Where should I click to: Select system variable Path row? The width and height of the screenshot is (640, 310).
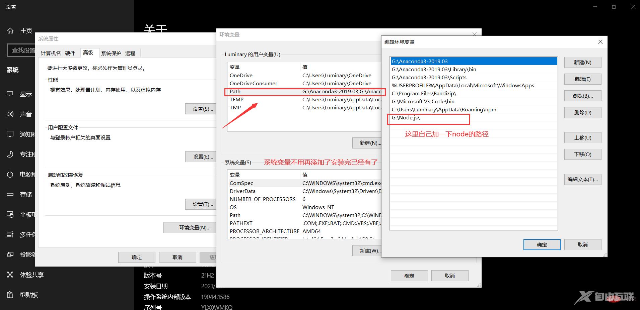tap(305, 215)
